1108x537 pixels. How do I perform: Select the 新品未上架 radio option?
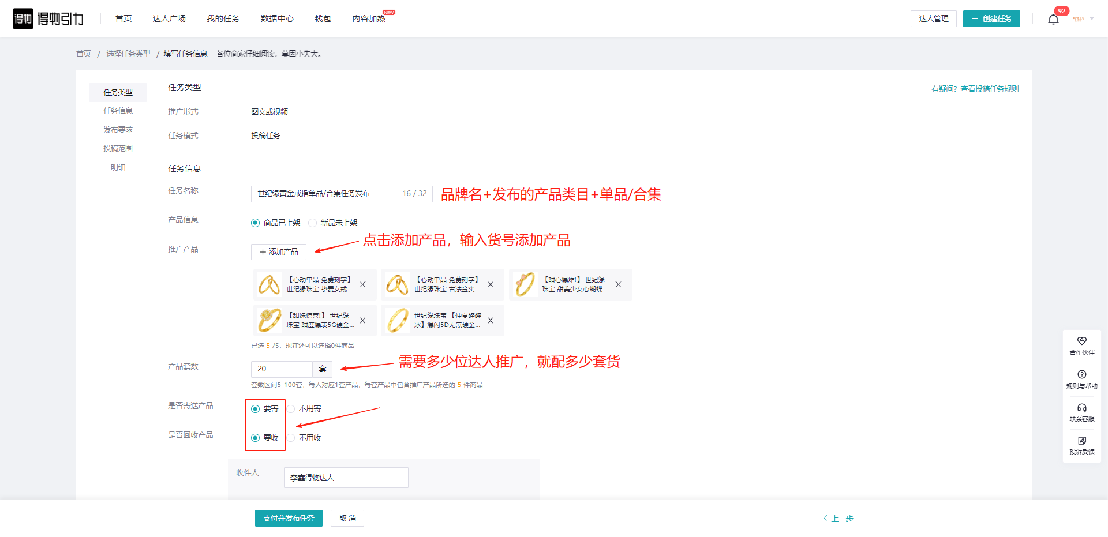313,223
